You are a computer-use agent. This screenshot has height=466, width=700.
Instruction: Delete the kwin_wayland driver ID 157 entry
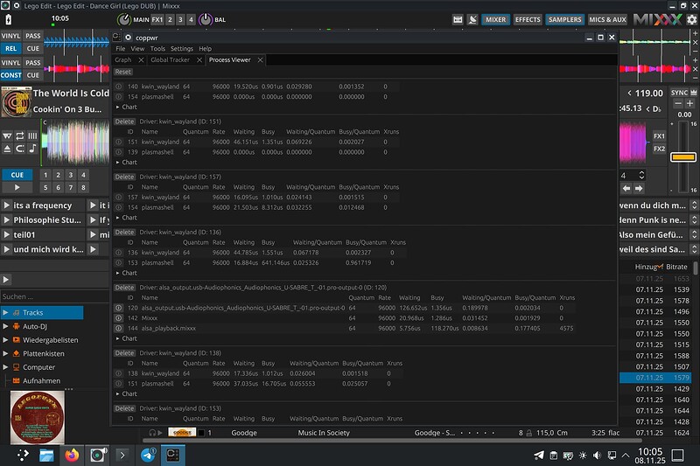pyautogui.click(x=124, y=177)
